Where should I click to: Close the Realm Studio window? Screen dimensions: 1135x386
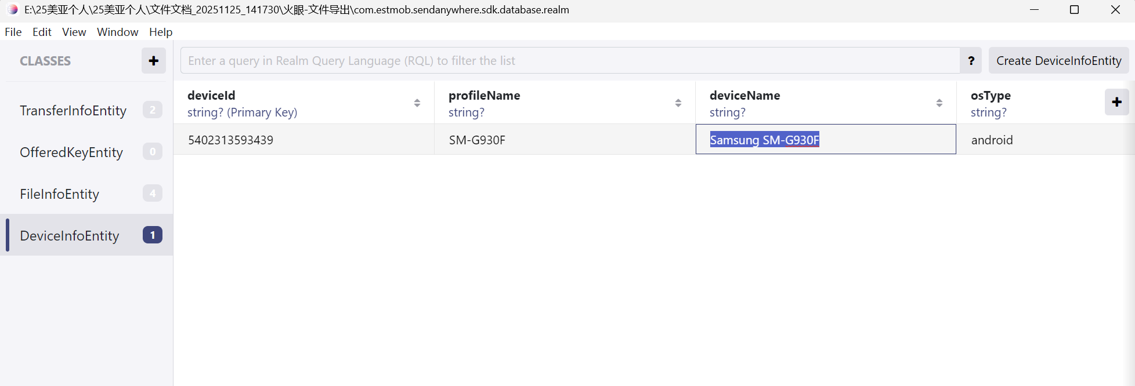coord(1115,10)
